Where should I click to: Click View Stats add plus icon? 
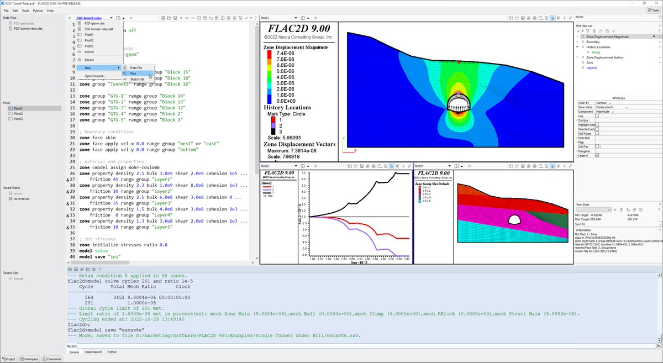tap(615, 210)
